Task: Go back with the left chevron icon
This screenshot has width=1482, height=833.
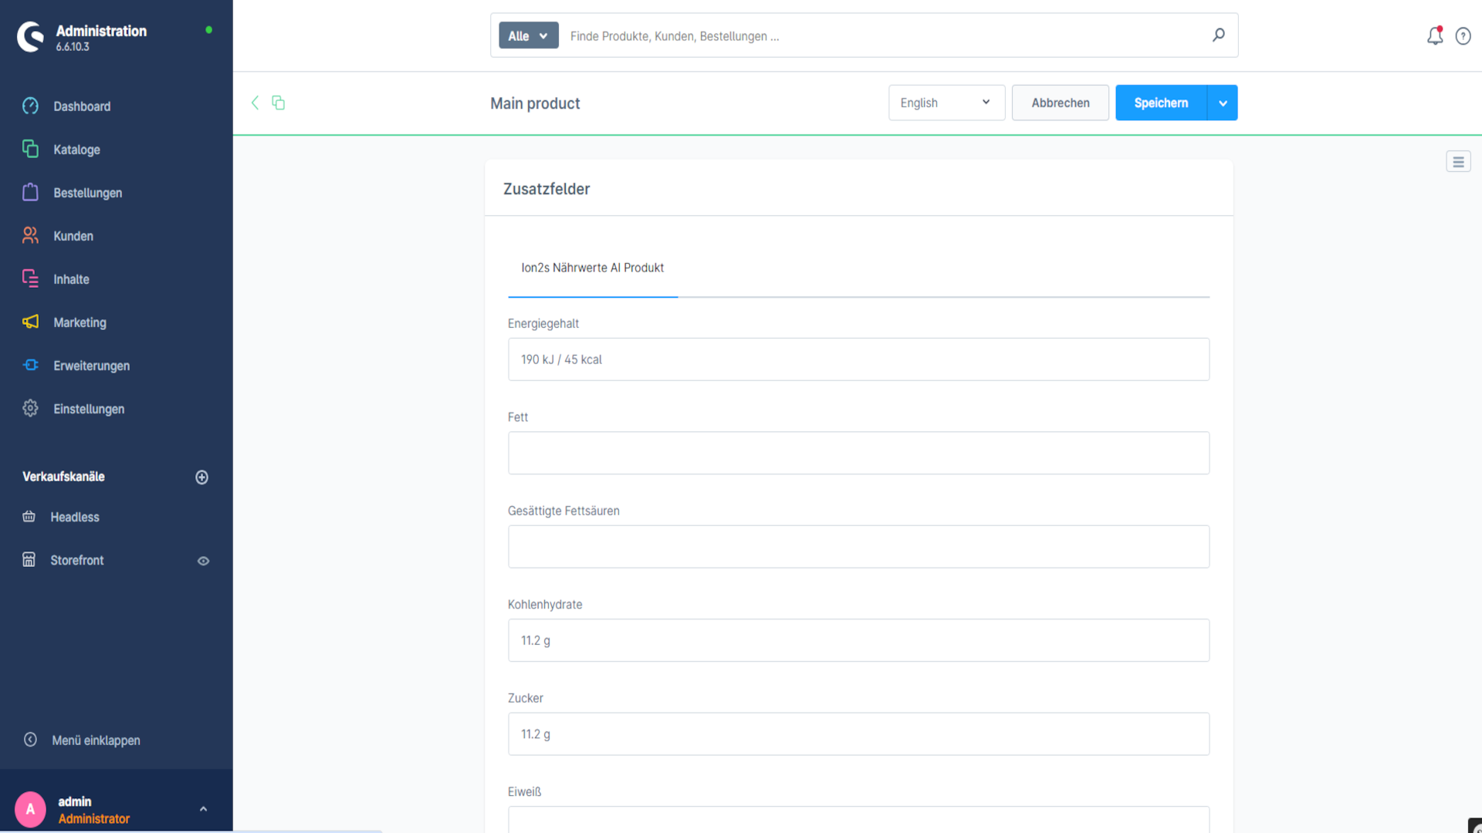Action: pos(255,103)
